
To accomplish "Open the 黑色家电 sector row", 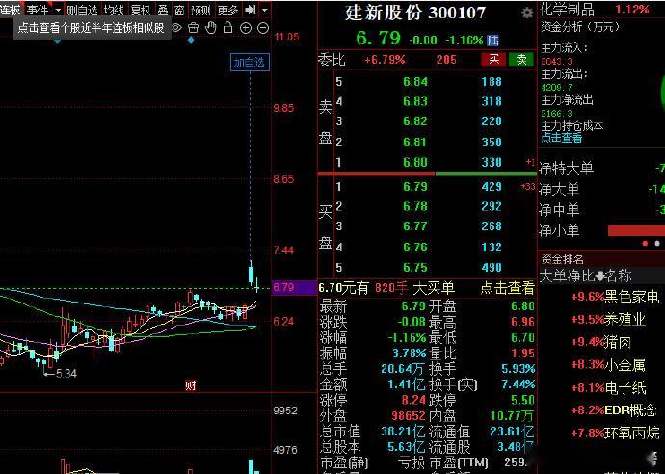I will coord(615,297).
